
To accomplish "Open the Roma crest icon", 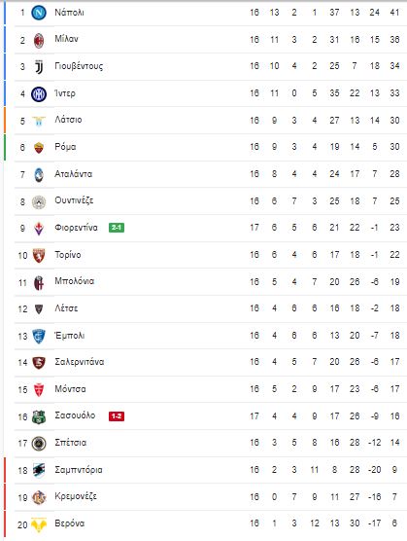I will pyautogui.click(x=39, y=148).
